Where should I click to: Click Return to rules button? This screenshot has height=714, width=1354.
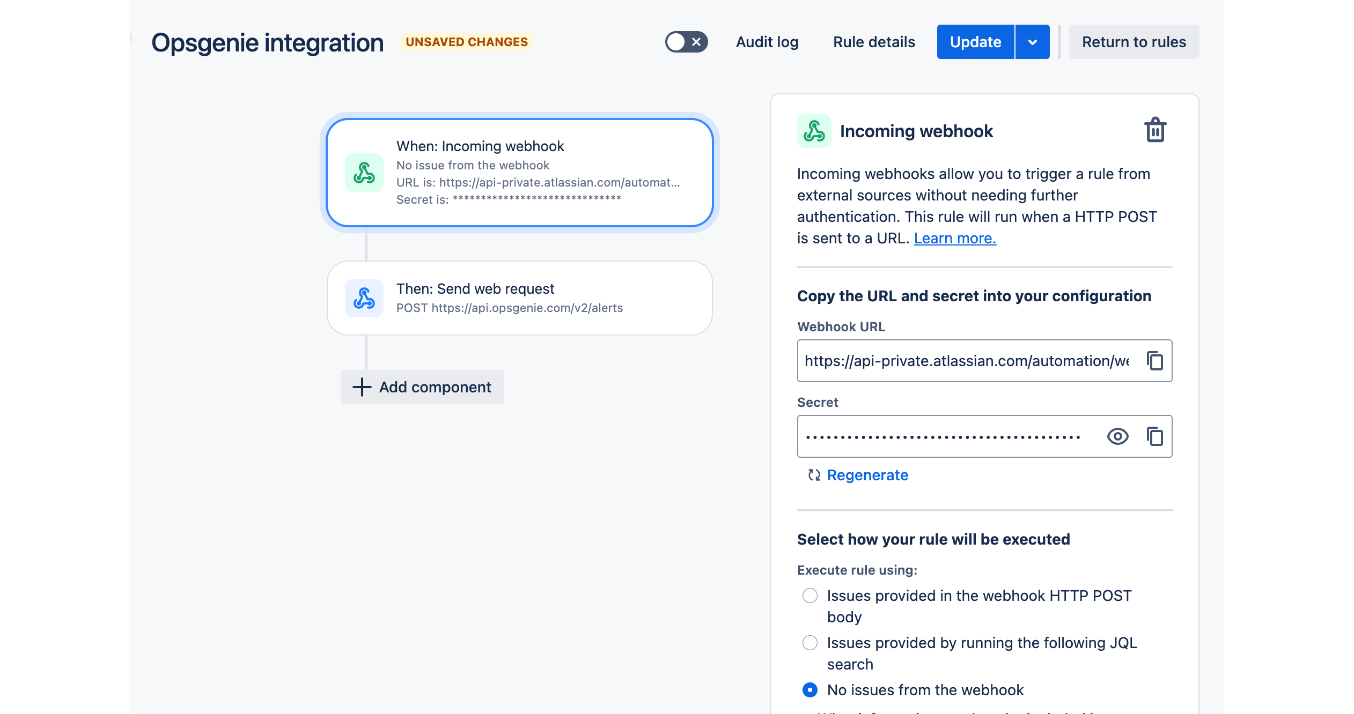1134,42
